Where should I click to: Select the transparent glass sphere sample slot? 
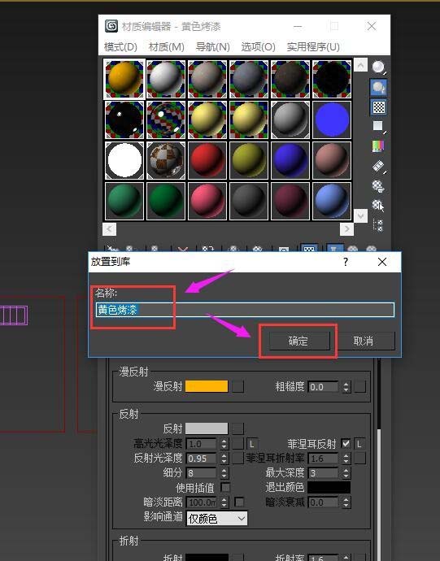(x=166, y=120)
